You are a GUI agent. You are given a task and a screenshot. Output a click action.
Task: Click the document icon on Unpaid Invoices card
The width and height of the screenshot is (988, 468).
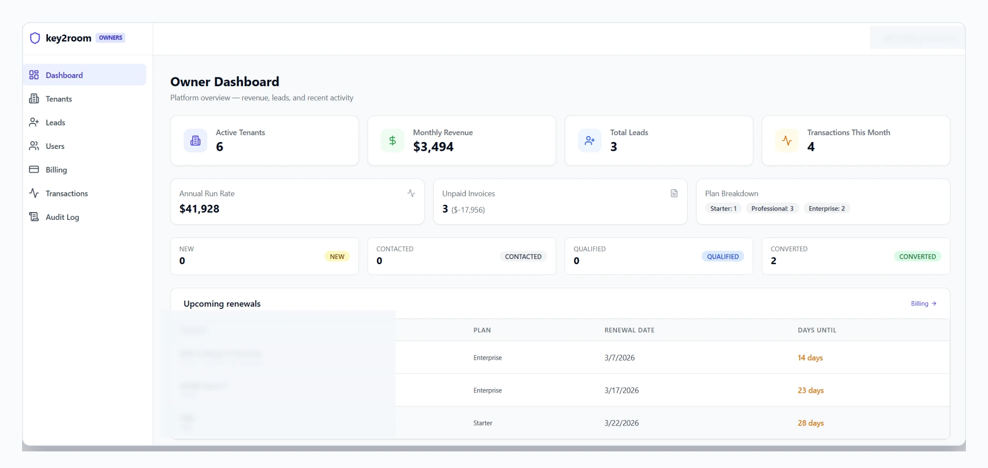coord(674,193)
